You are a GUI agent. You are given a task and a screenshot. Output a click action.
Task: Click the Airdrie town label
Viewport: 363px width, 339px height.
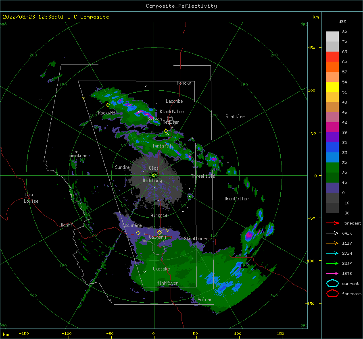click(x=159, y=215)
